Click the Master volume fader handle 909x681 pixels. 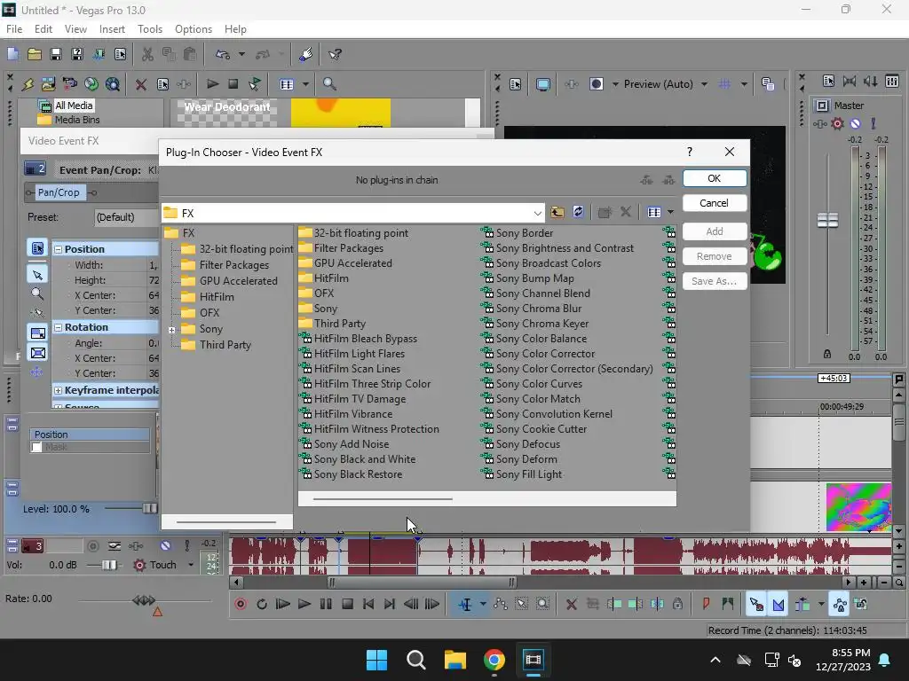(x=827, y=220)
